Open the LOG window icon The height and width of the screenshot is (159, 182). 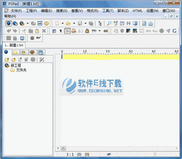click(x=40, y=24)
